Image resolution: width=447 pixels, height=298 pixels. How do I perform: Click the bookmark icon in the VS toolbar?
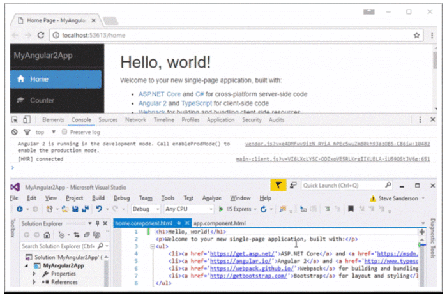[351, 209]
